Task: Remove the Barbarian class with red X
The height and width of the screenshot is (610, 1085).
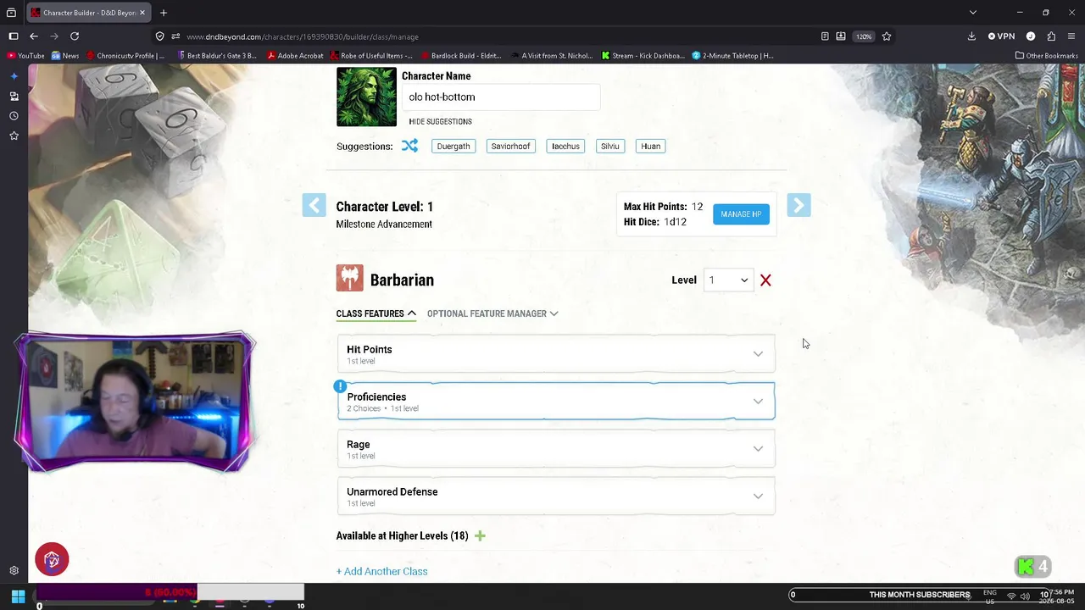Action: (765, 280)
